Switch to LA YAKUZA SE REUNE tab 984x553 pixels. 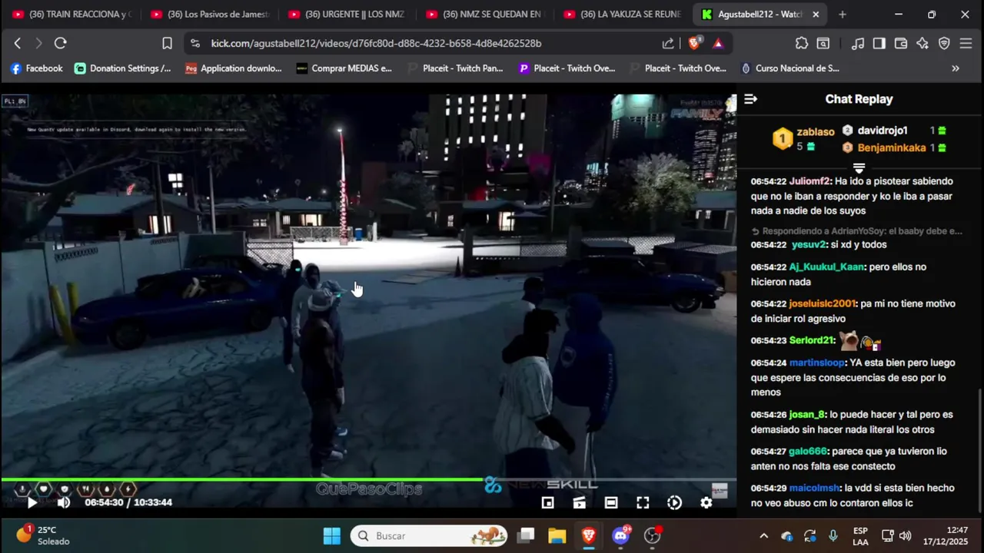tap(623, 15)
